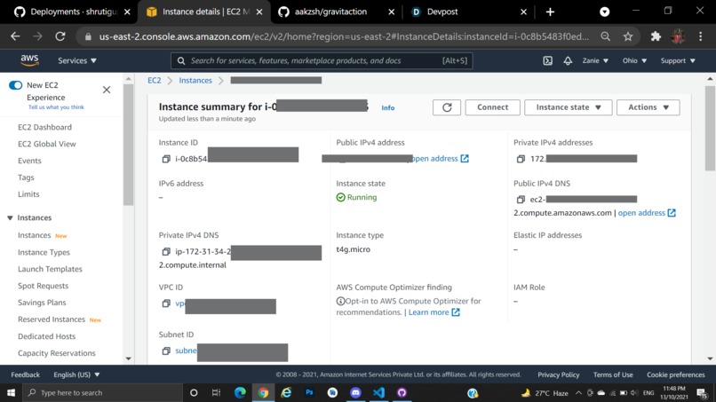This screenshot has width=716, height=402.
Task: Open Photoshop from taskbar
Action: pos(309,392)
